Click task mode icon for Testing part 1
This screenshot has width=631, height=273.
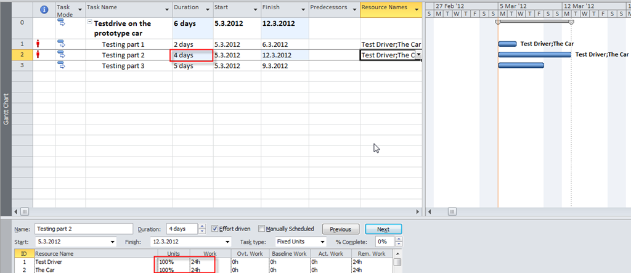62,44
